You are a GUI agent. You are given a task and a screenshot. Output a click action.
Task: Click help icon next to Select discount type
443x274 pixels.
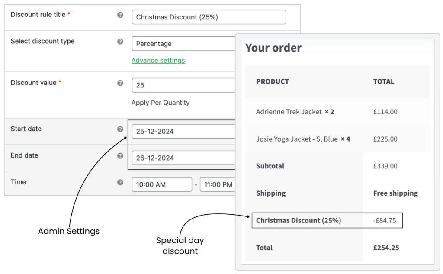tap(120, 42)
